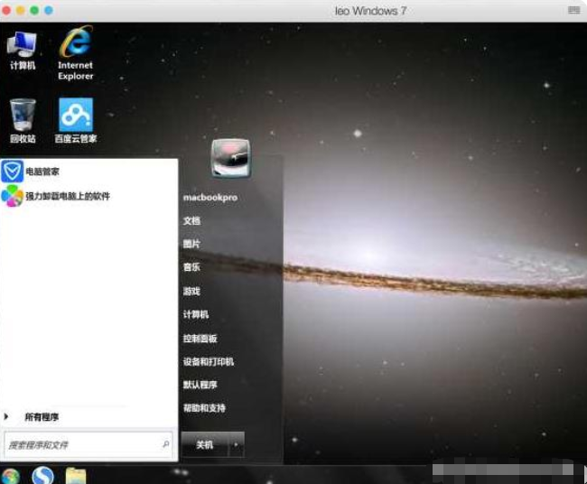The height and width of the screenshot is (484, 587).
Task: Click the user account picture
Action: coord(230,158)
